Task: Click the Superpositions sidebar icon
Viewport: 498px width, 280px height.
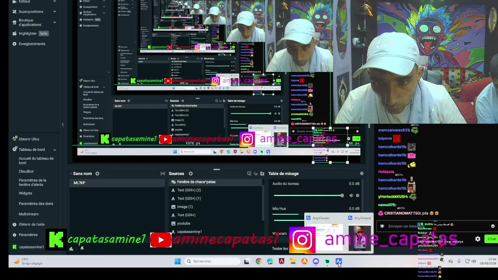Action: [x=14, y=12]
